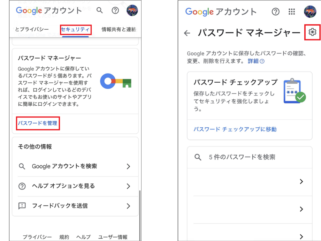Open the second saved password entry chevron

(x=301, y=209)
